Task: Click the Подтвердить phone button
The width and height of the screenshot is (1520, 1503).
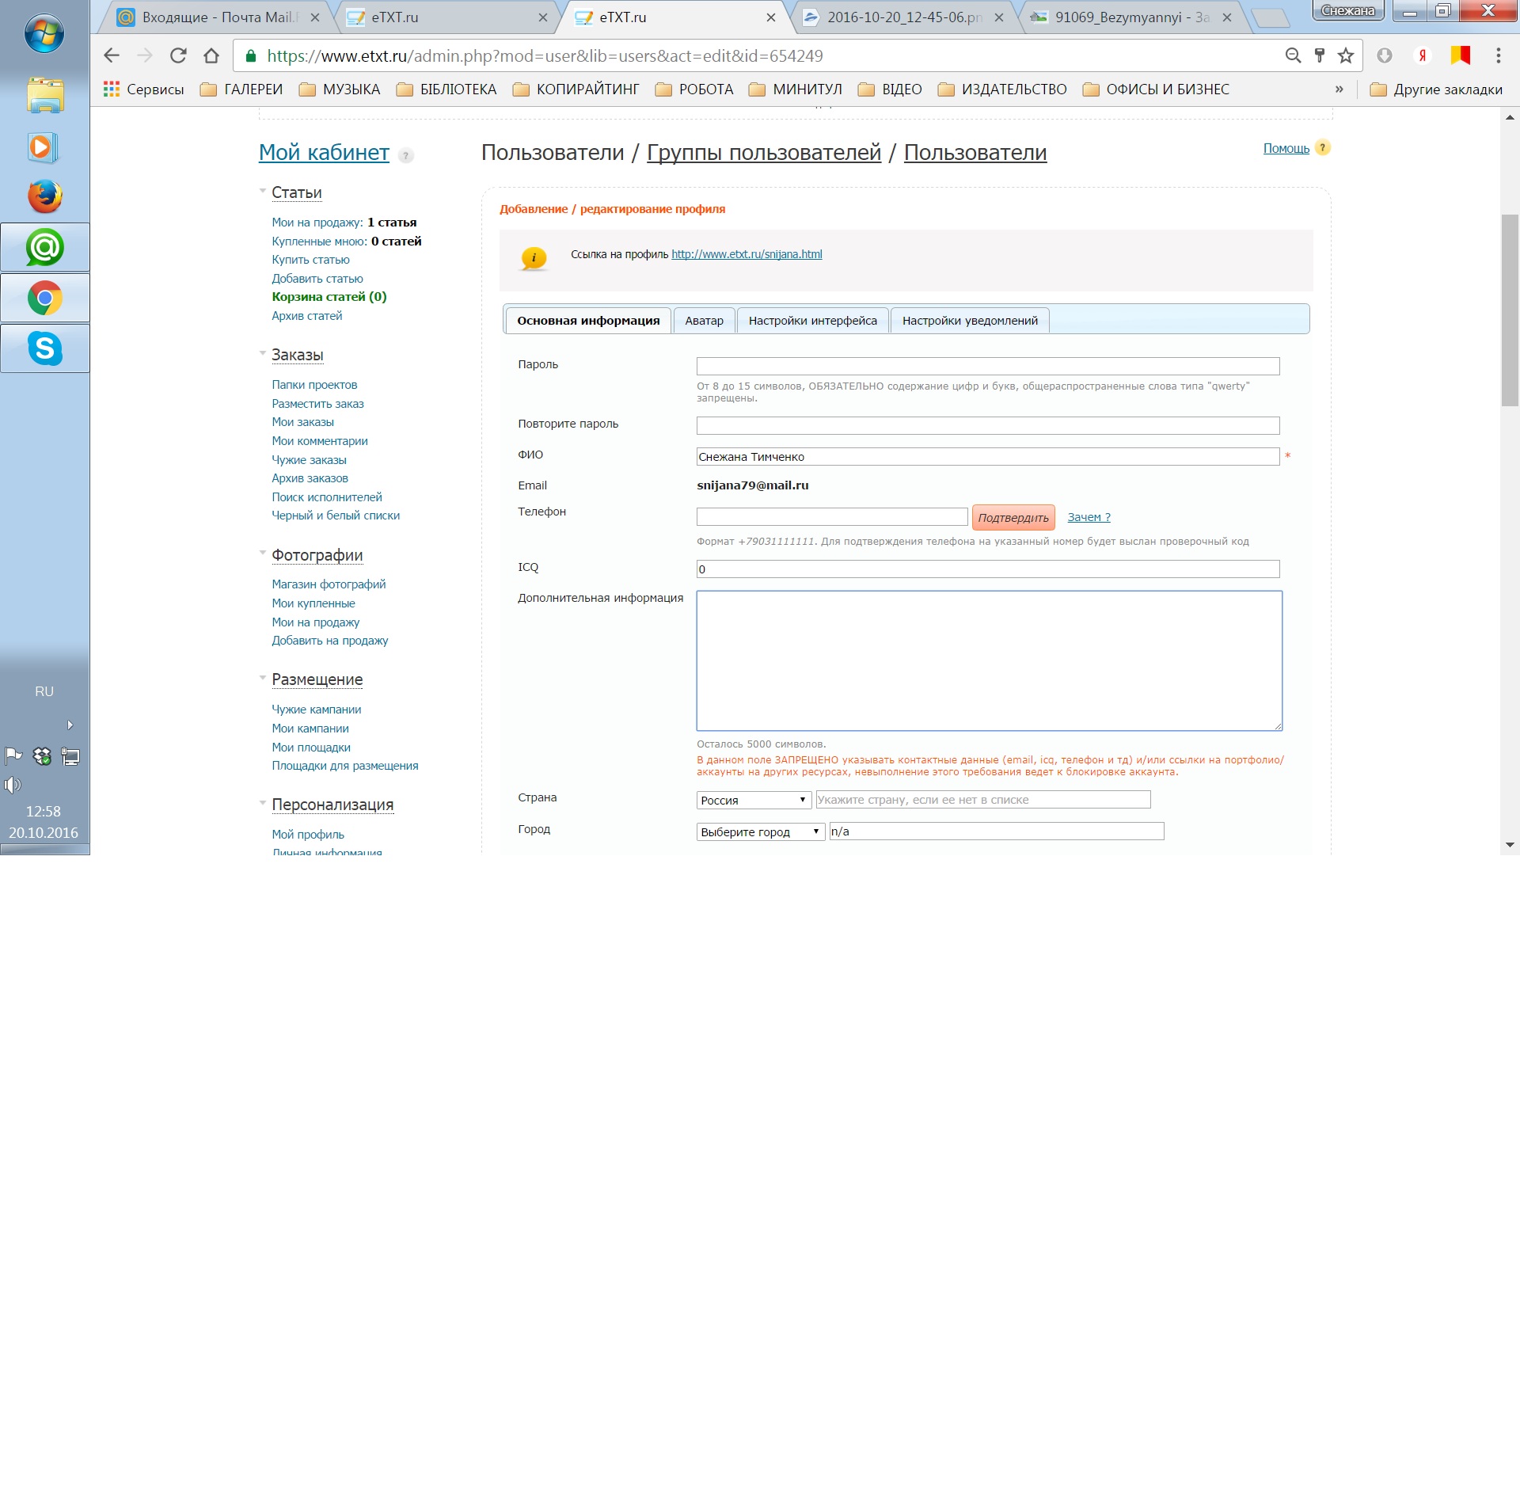Action: [1013, 517]
